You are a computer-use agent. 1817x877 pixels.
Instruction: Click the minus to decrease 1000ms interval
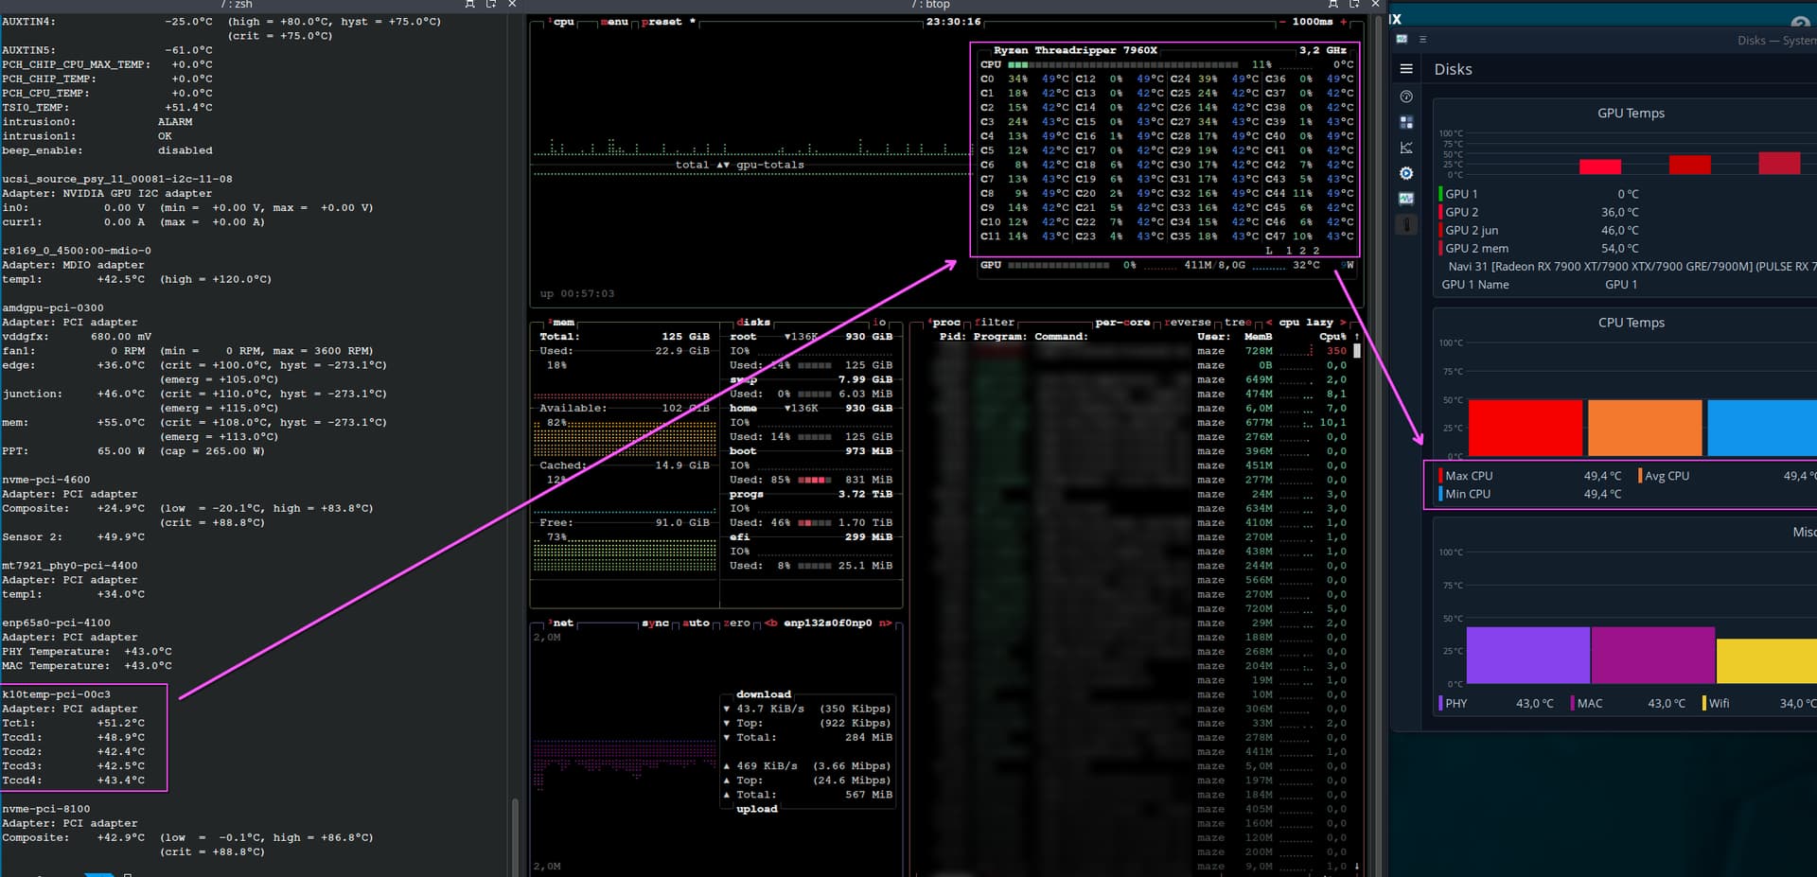(x=1282, y=22)
